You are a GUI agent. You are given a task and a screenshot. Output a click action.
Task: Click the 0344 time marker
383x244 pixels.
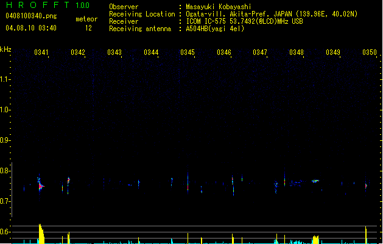(151, 52)
